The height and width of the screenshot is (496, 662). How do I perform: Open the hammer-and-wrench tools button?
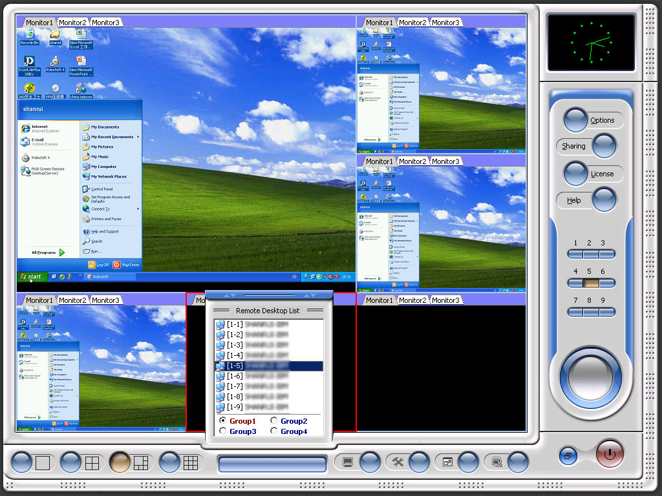419,462
